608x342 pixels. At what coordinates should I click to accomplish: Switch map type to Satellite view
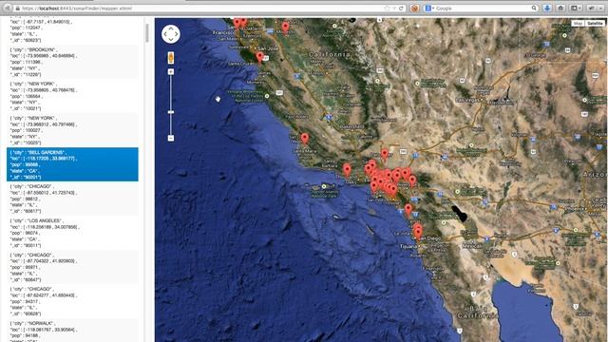(x=595, y=23)
